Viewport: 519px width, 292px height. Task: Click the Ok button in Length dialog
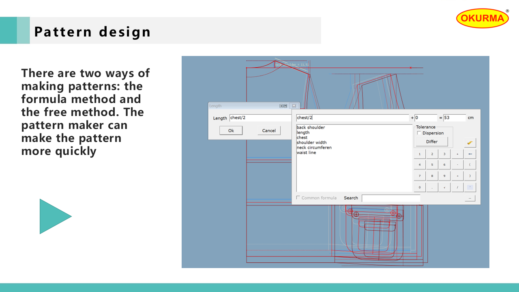click(231, 131)
